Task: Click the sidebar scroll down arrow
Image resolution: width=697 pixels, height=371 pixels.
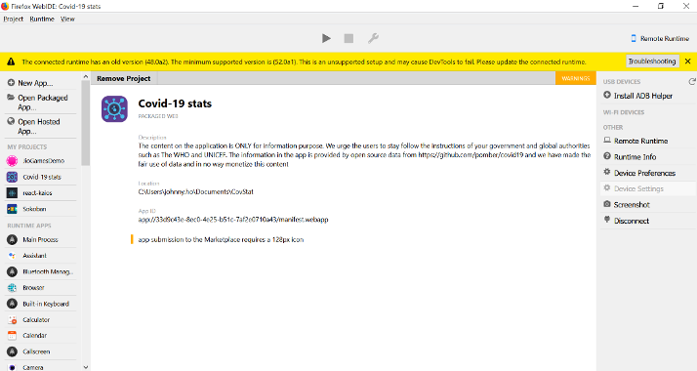Action: 85,367
